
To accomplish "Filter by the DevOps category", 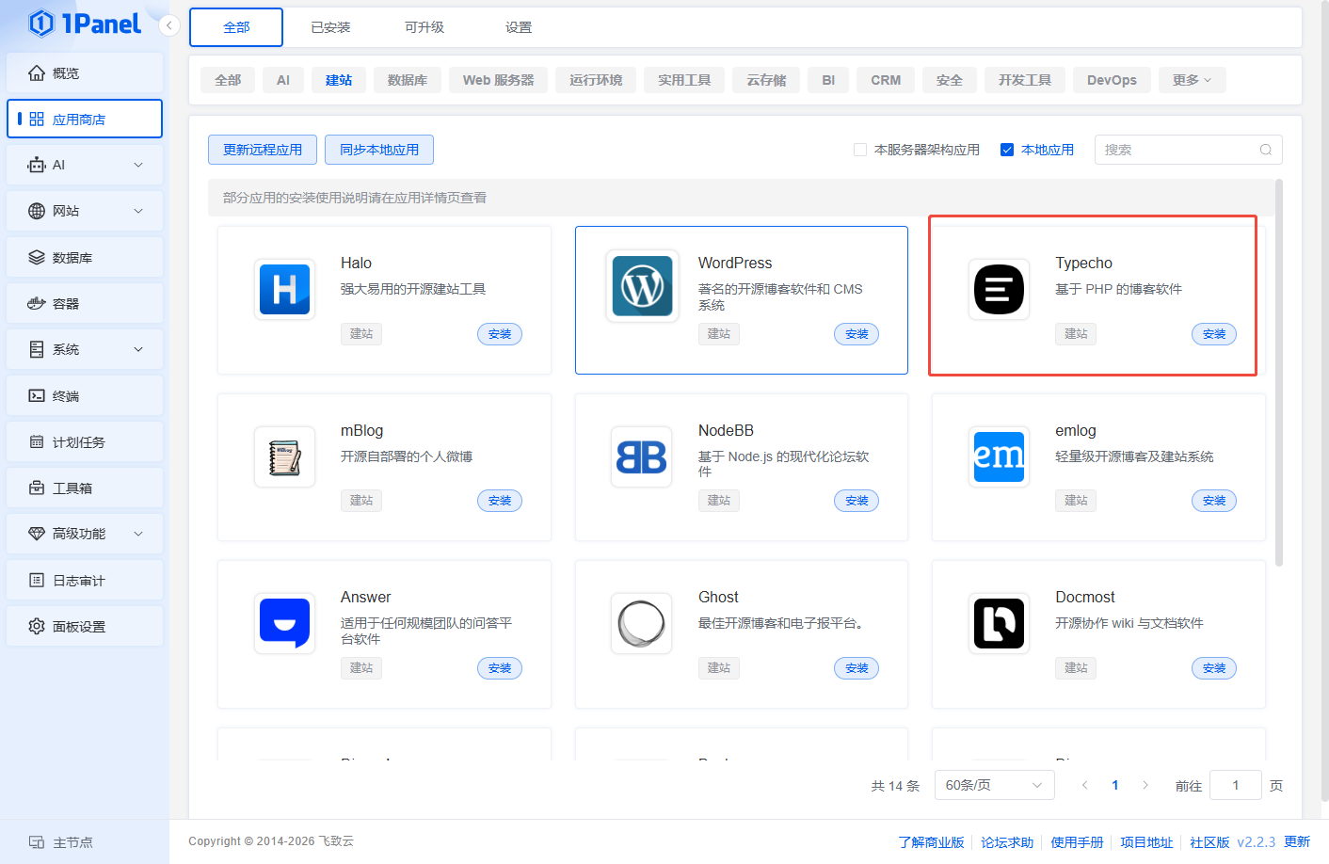I will point(1112,80).
